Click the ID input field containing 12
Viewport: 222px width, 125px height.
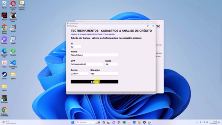pyautogui.click(x=76, y=47)
